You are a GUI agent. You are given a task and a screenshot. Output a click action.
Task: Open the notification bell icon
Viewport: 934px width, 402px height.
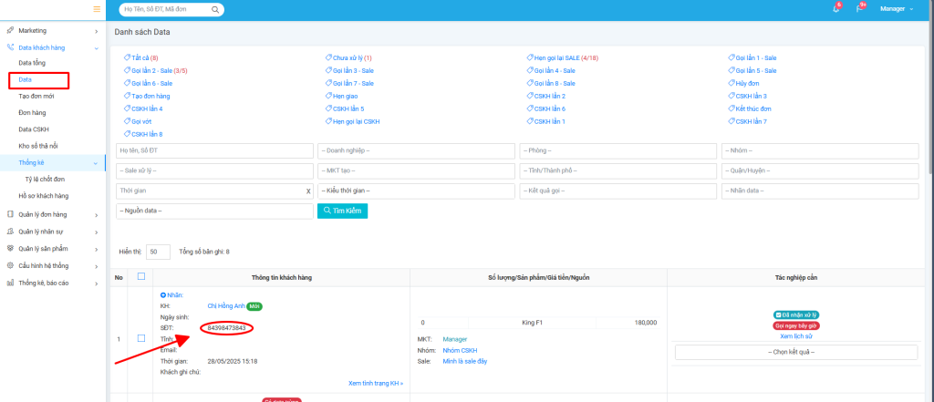click(836, 9)
